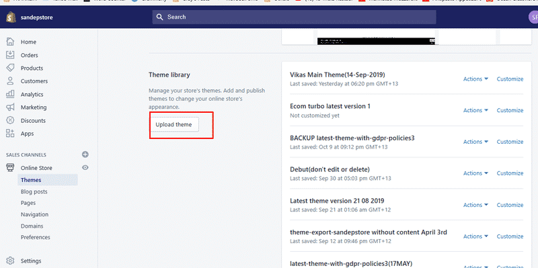Open Pages under Online Store
538x268 pixels.
point(28,203)
